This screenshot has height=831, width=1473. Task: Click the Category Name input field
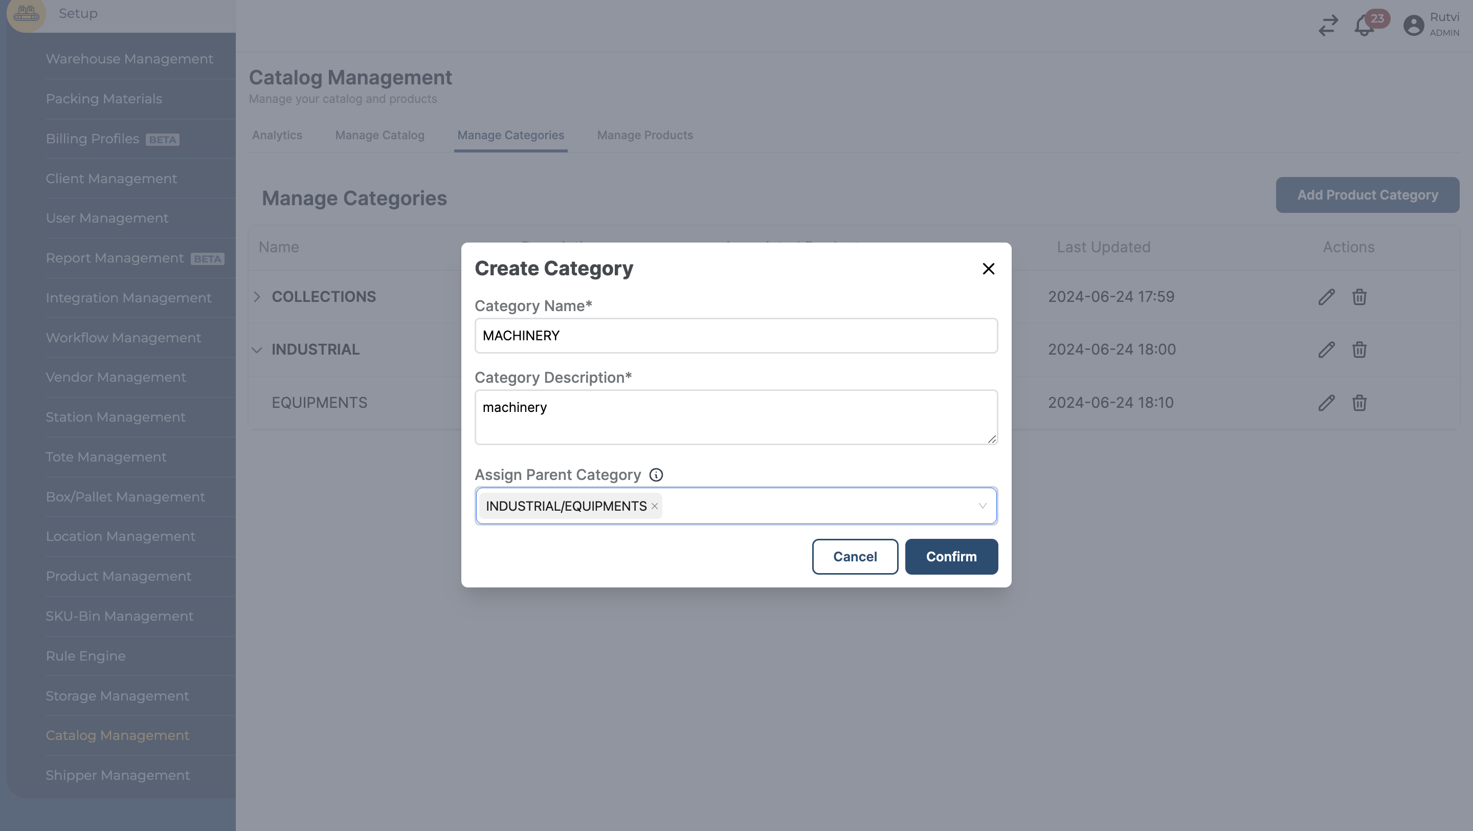(x=736, y=336)
